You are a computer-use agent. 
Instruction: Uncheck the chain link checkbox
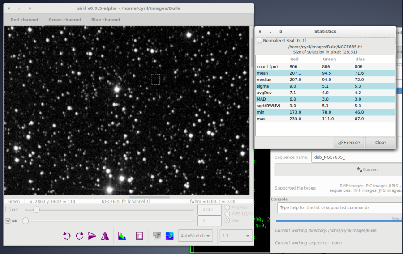tap(8, 220)
